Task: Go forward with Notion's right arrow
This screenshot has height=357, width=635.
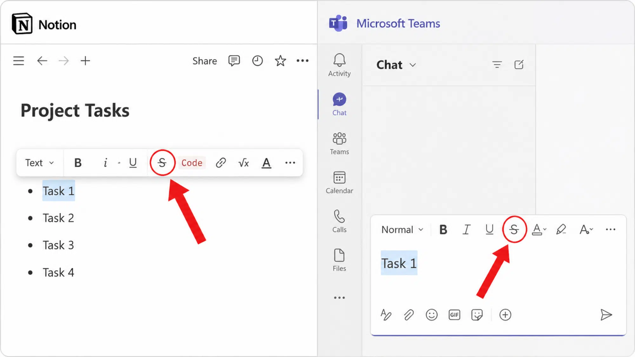Action: [64, 61]
